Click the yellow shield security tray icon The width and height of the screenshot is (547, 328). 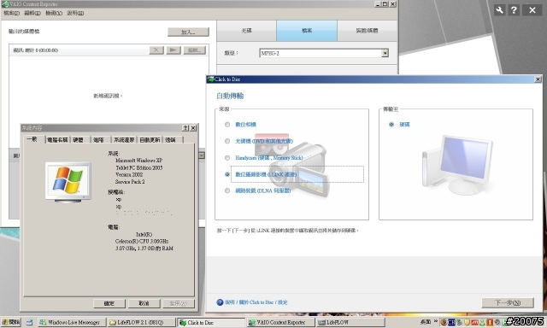[467, 322]
